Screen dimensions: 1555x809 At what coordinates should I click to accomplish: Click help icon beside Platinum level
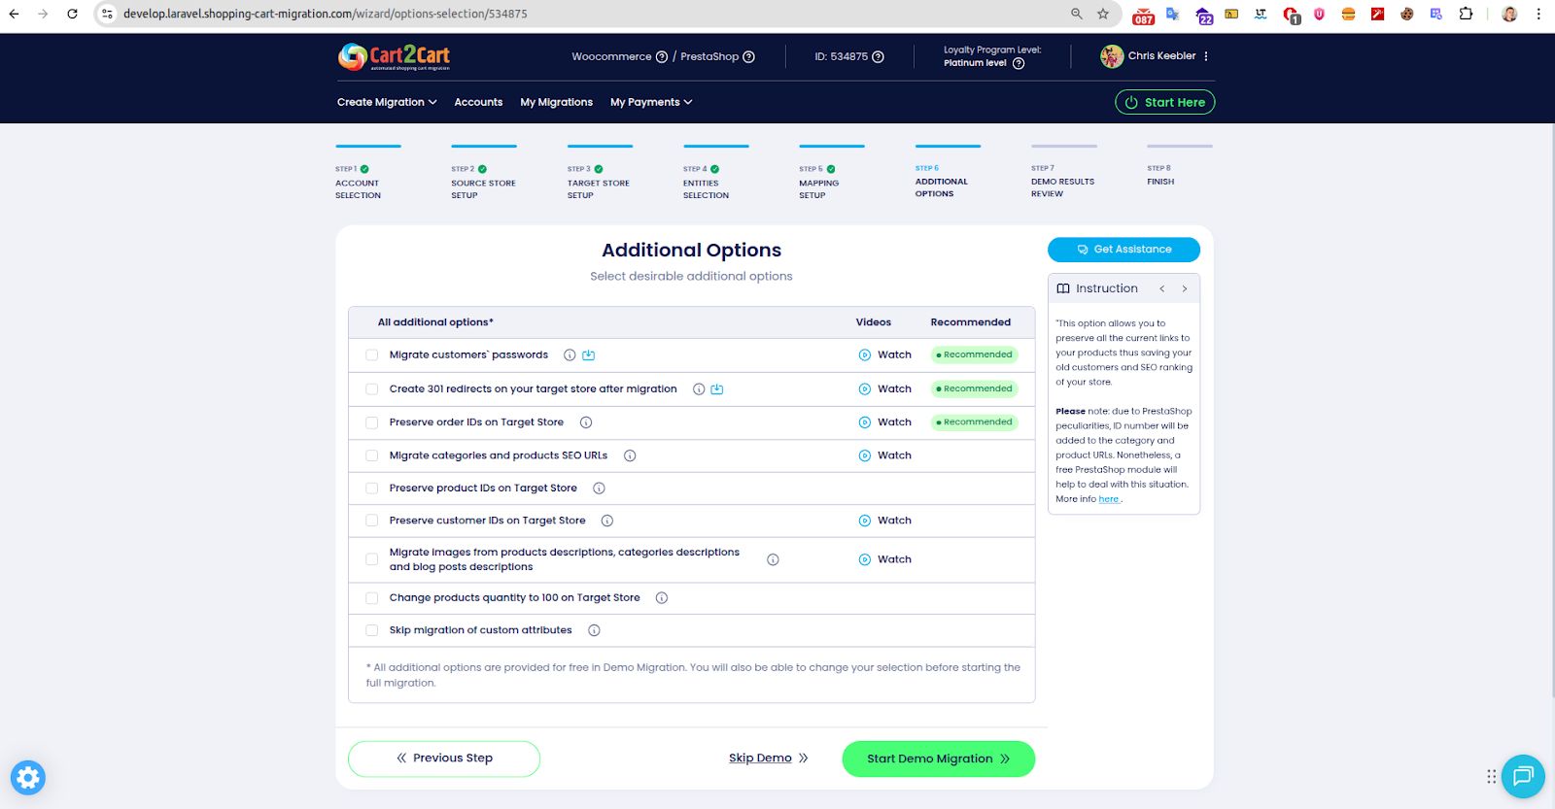pos(1019,63)
